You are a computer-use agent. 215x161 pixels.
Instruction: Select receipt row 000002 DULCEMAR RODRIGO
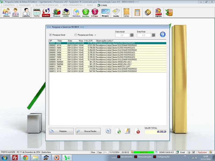(108, 45)
